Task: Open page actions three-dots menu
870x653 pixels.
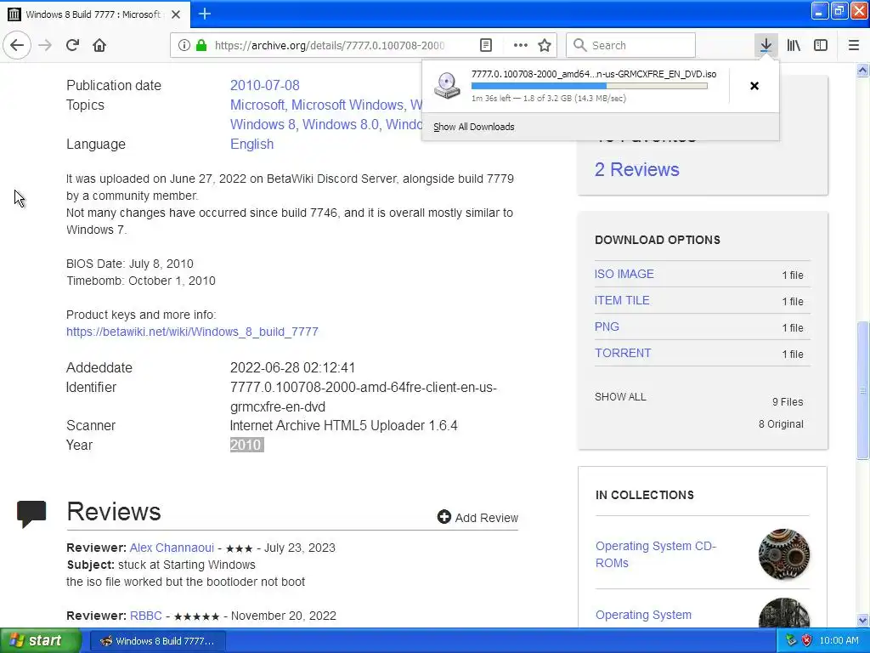Action: (521, 45)
